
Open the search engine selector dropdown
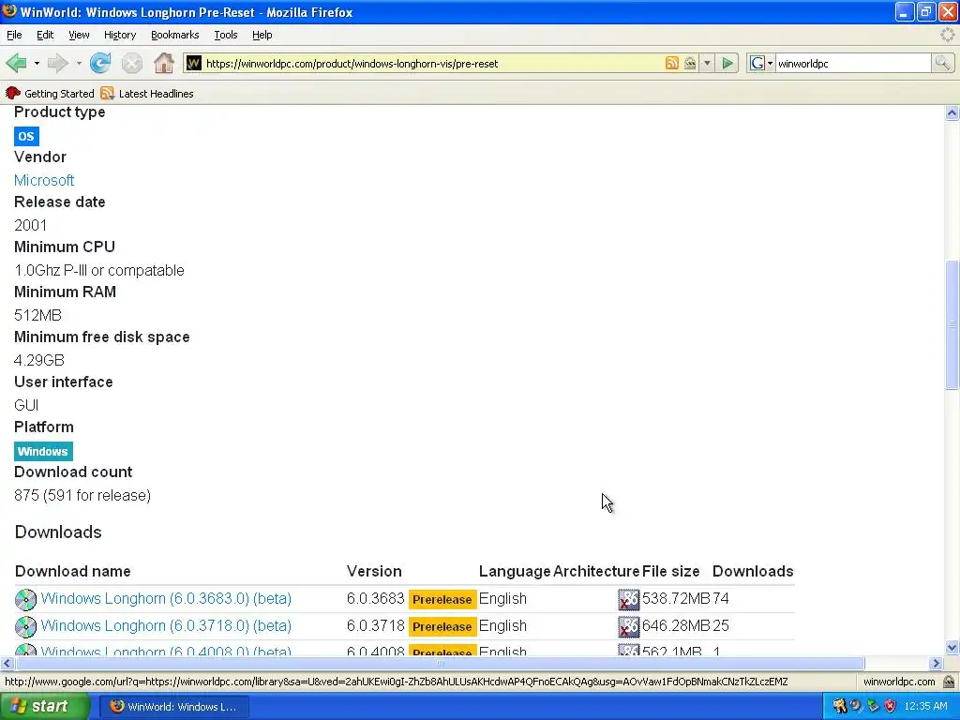click(x=770, y=63)
